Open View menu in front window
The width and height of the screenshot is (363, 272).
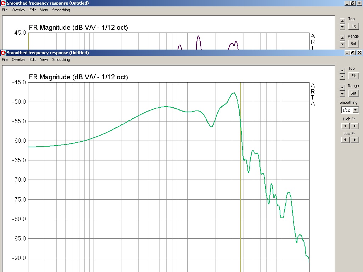pos(44,59)
